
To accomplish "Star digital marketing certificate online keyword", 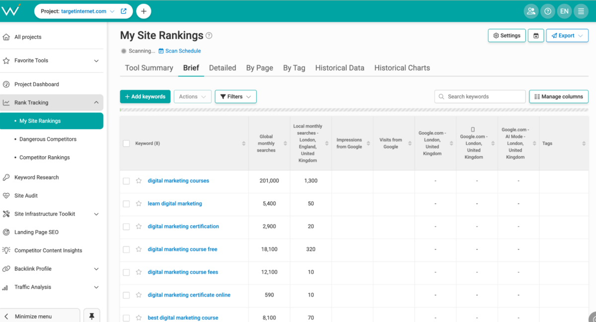I will [x=139, y=295].
